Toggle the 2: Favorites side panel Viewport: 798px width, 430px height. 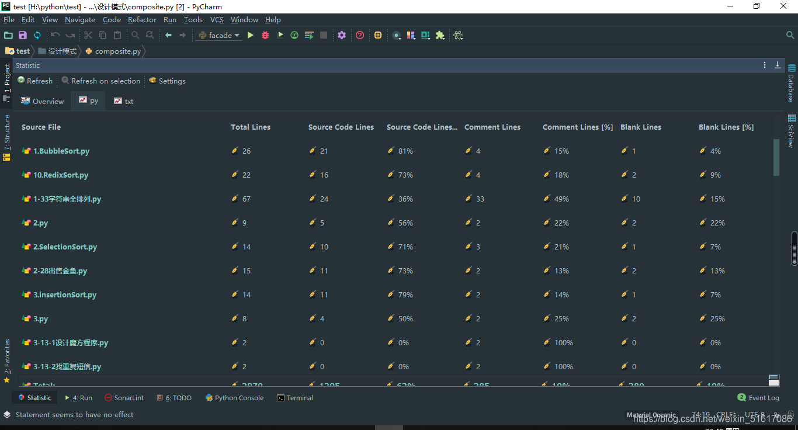coord(7,361)
